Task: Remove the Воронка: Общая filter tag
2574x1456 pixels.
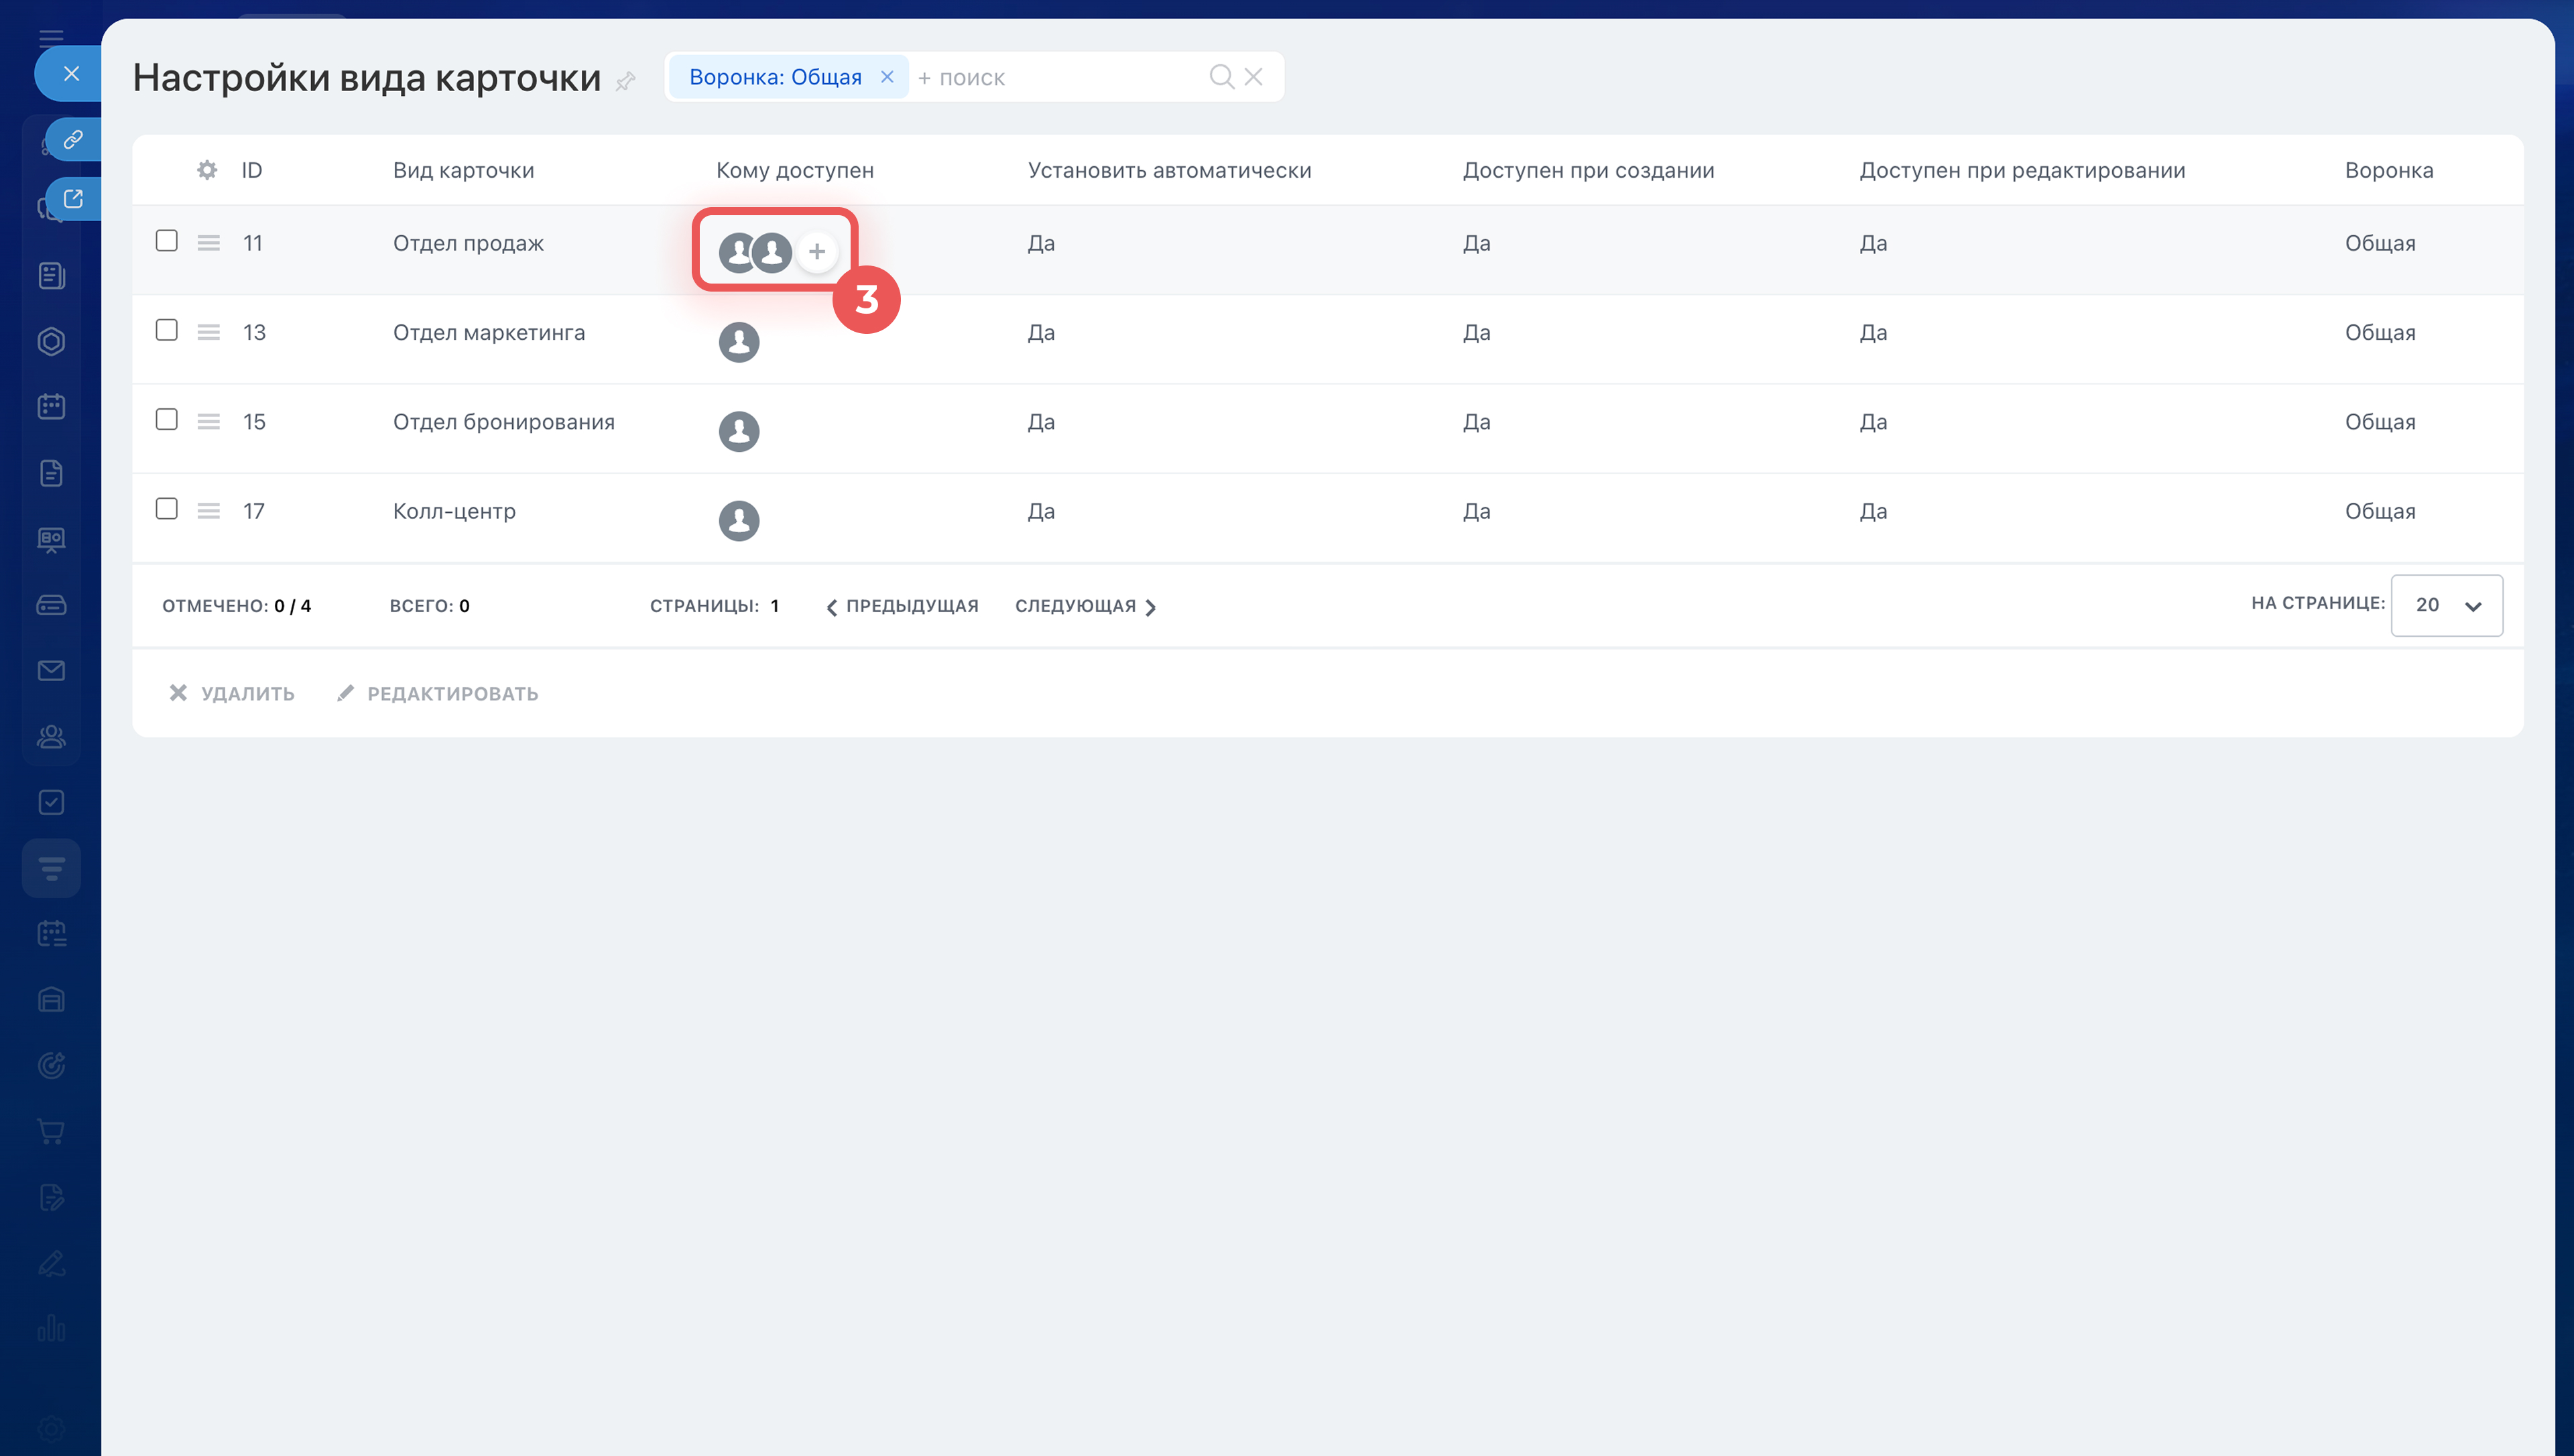Action: click(887, 77)
